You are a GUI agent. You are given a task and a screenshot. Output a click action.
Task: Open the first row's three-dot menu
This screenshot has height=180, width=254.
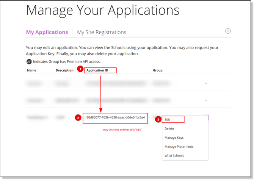[x=207, y=83]
